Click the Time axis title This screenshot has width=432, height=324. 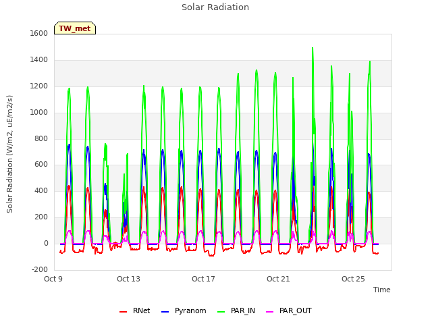(382, 290)
